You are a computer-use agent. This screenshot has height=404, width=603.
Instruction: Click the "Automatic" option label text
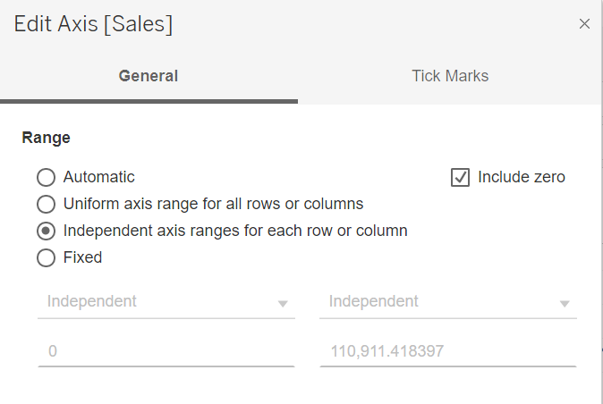tap(99, 177)
